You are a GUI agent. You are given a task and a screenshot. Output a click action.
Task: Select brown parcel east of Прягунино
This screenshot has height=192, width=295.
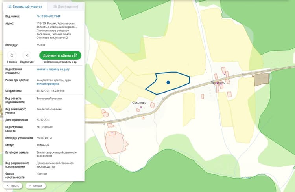click(x=261, y=80)
